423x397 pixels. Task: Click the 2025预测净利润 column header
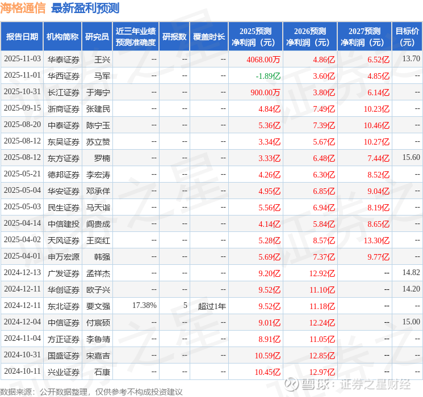point(256,36)
